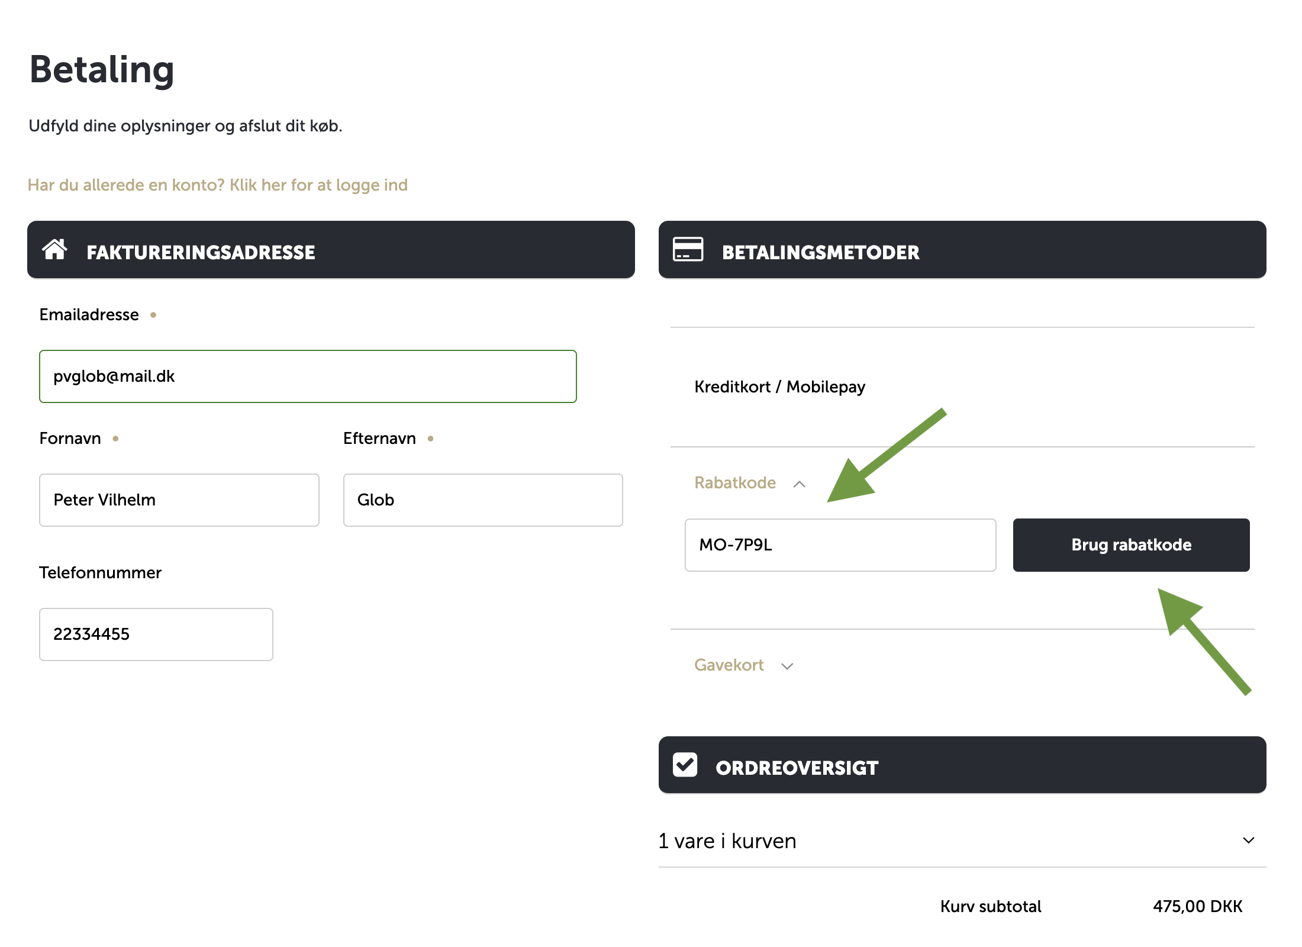Screen dimensions: 1302x947
Task: Expand the Gavekort section chevron
Action: click(787, 666)
